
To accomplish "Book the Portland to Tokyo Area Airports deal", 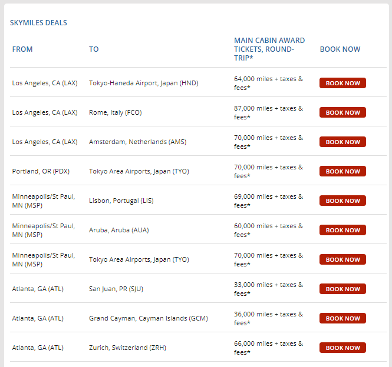I will (342, 171).
